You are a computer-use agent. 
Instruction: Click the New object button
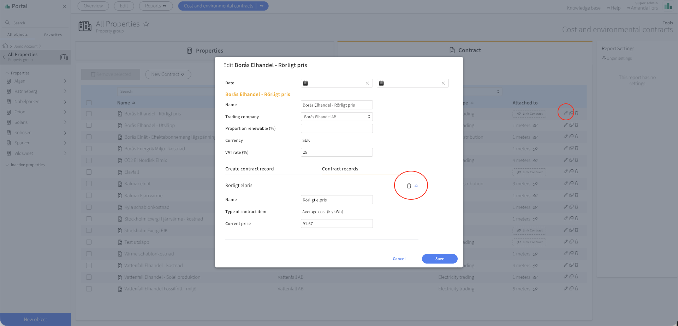coord(35,319)
